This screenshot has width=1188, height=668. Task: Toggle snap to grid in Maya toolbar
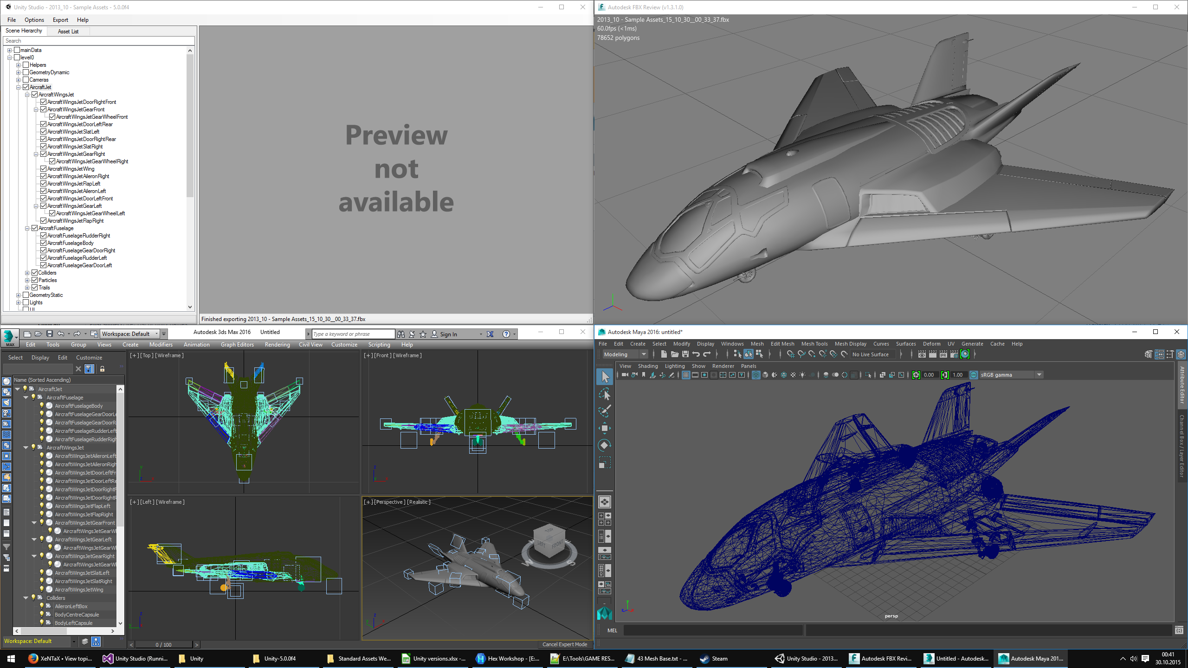791,354
